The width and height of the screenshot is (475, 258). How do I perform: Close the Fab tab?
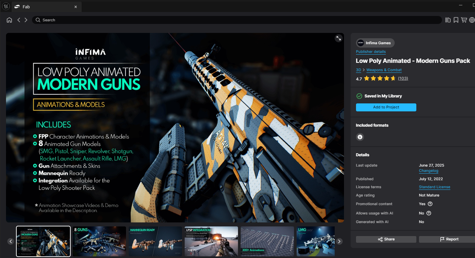76,7
